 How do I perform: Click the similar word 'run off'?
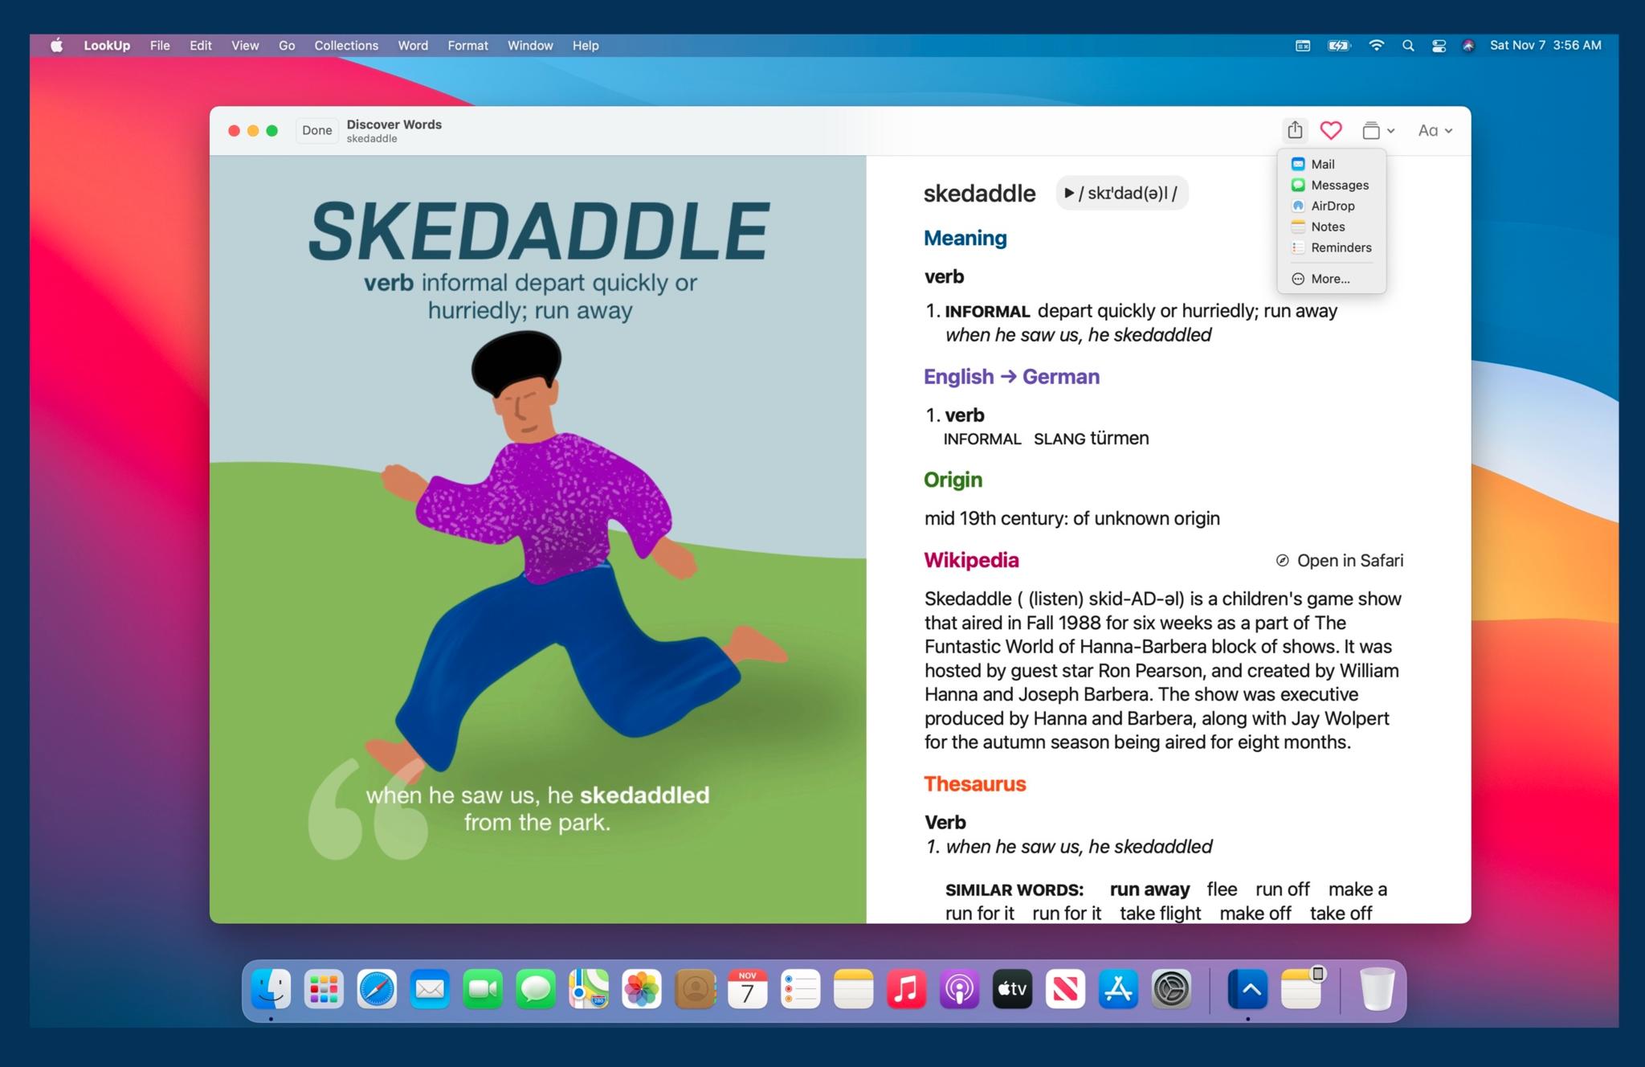pos(1282,889)
